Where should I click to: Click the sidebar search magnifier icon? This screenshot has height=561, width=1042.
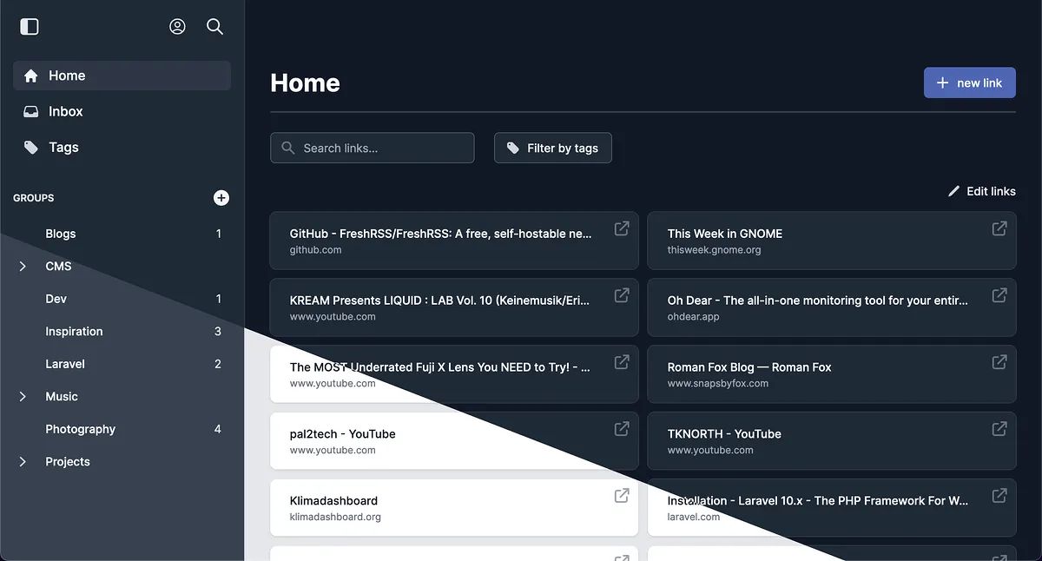click(215, 27)
